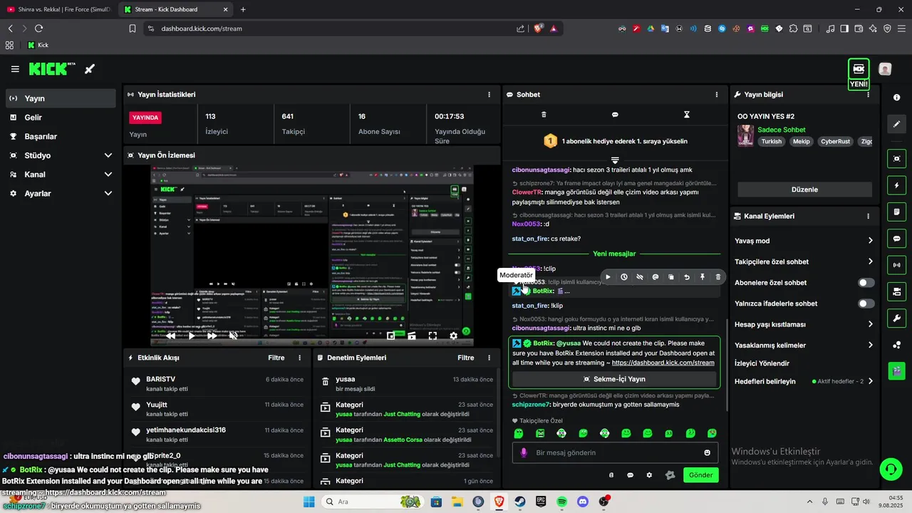Open Hedefleri belirleyin arrow
The image size is (912, 513).
(x=870, y=381)
